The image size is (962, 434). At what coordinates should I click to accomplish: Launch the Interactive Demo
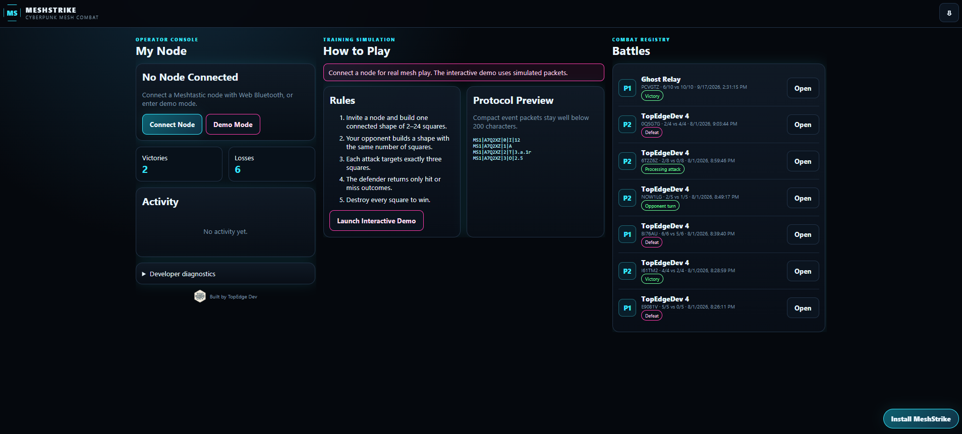pos(376,221)
